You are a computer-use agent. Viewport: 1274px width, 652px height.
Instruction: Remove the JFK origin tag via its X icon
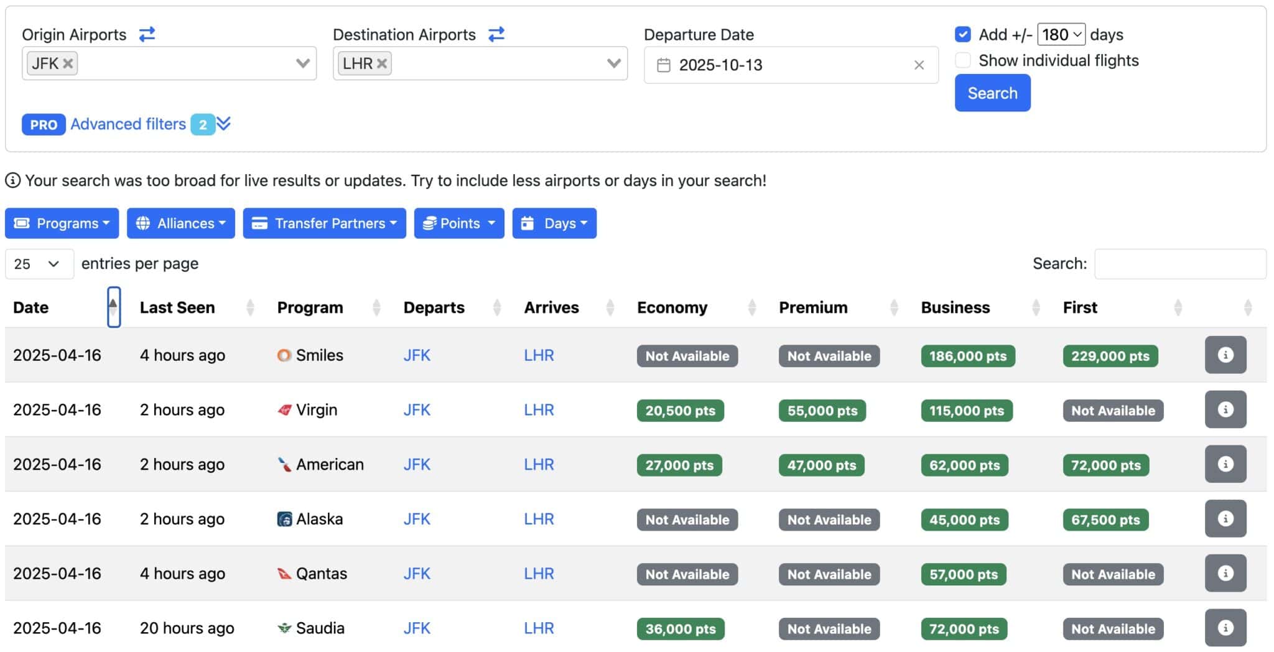tap(70, 63)
